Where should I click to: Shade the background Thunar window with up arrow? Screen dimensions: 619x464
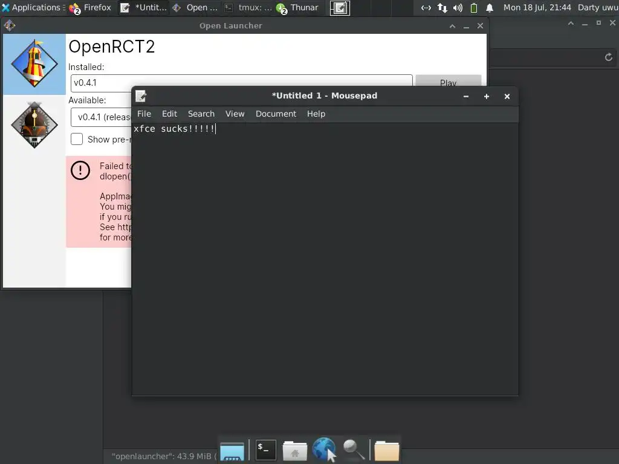click(x=571, y=24)
